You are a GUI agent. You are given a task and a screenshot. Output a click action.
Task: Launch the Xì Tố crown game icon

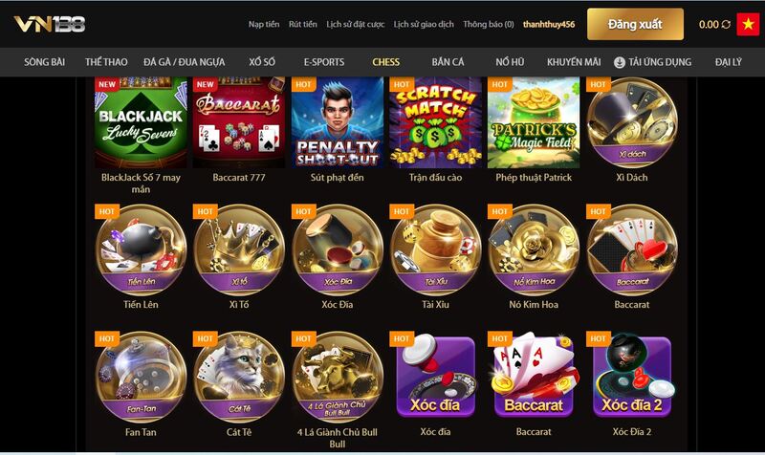click(239, 249)
